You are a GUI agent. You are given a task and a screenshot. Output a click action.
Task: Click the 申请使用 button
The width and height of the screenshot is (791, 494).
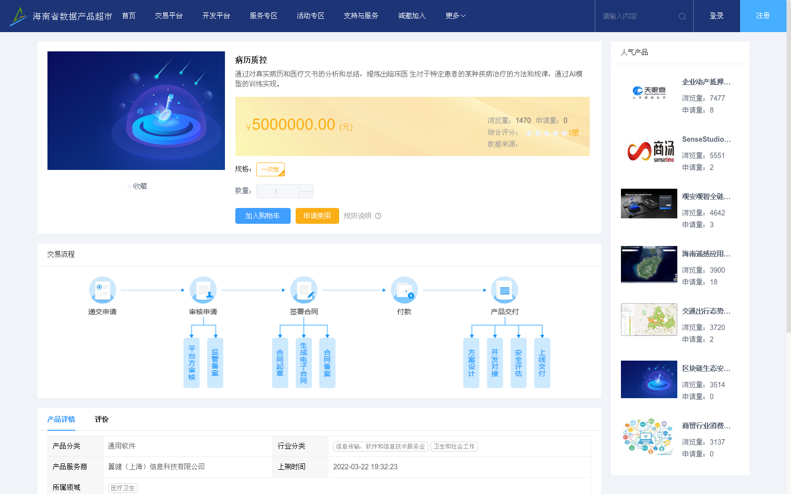(317, 216)
